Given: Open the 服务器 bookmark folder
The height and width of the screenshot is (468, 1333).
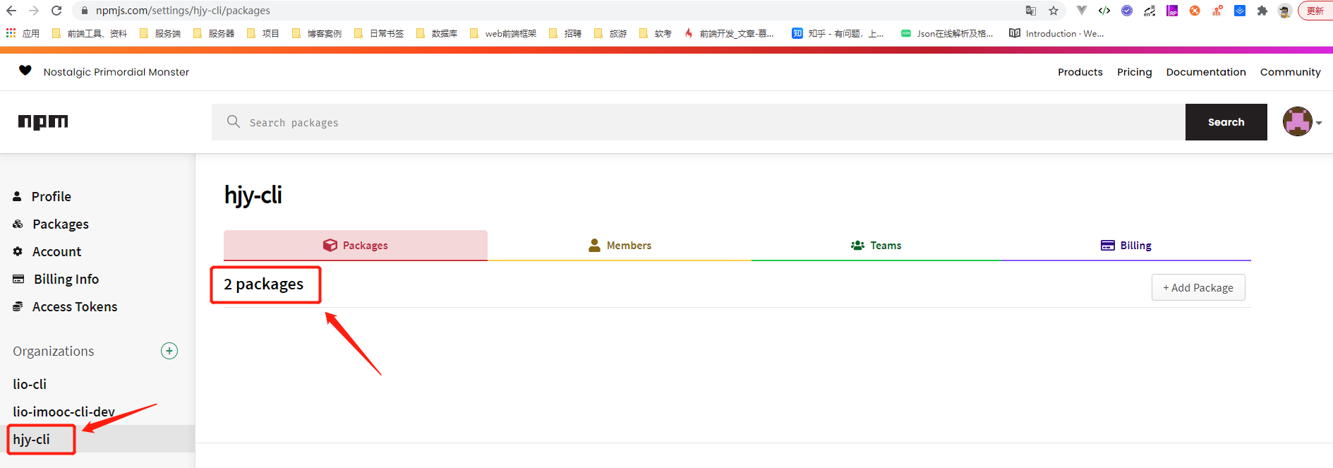Looking at the screenshot, I should (214, 33).
